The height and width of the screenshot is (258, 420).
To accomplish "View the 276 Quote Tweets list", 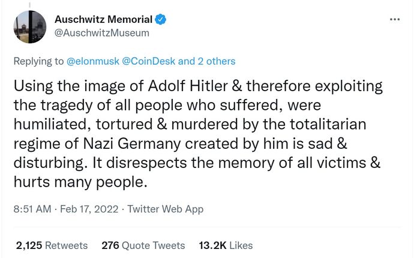I will [x=143, y=245].
